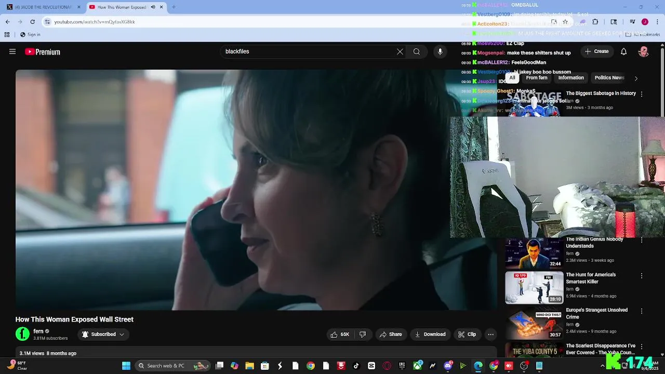Select the From fern filter chip
Image resolution: width=665 pixels, height=374 pixels.
point(537,78)
